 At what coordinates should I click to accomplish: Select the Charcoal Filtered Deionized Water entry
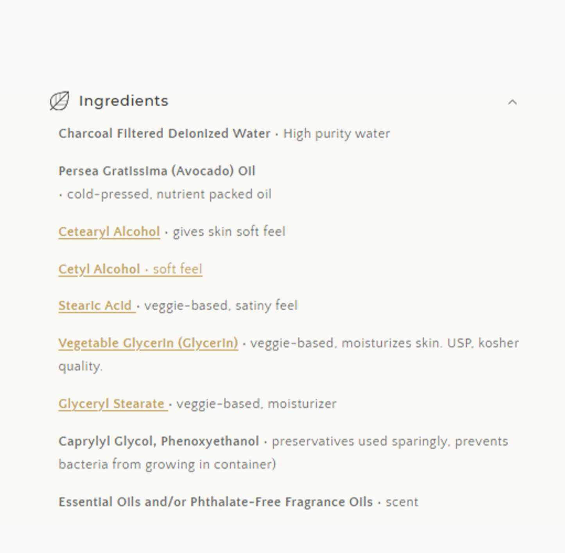coord(164,133)
